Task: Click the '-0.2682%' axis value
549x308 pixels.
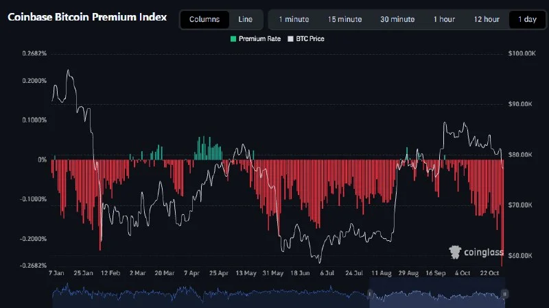Action: tap(33, 266)
